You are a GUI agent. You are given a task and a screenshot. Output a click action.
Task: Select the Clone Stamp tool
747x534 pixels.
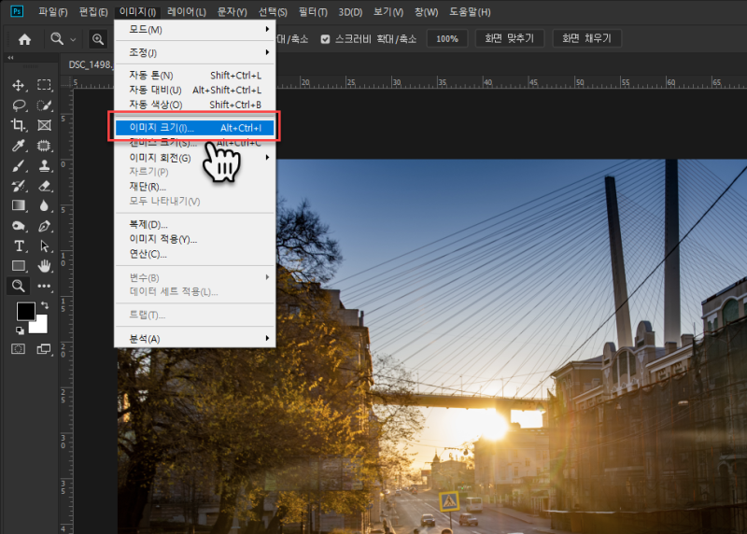coord(44,166)
